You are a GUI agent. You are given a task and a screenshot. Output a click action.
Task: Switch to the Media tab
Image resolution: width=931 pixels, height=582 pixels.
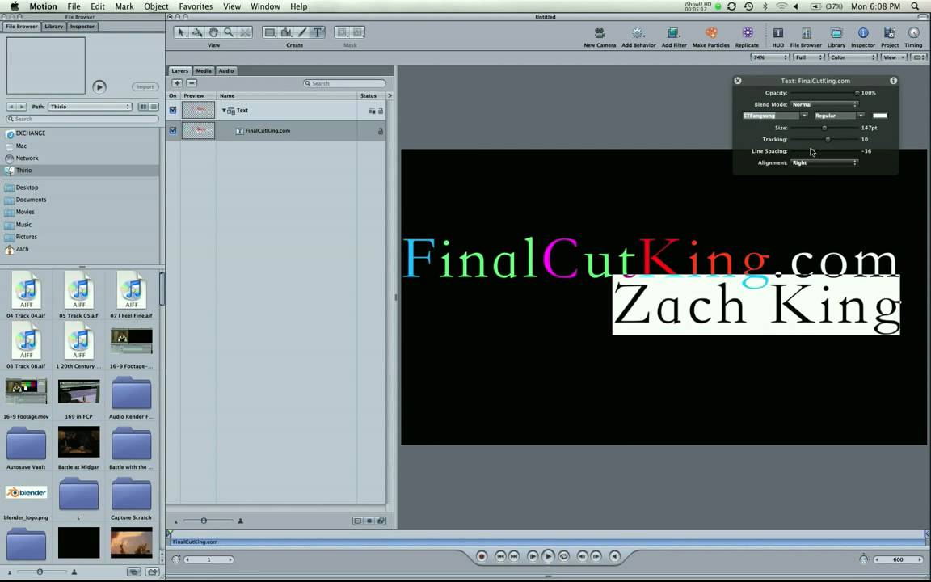204,70
